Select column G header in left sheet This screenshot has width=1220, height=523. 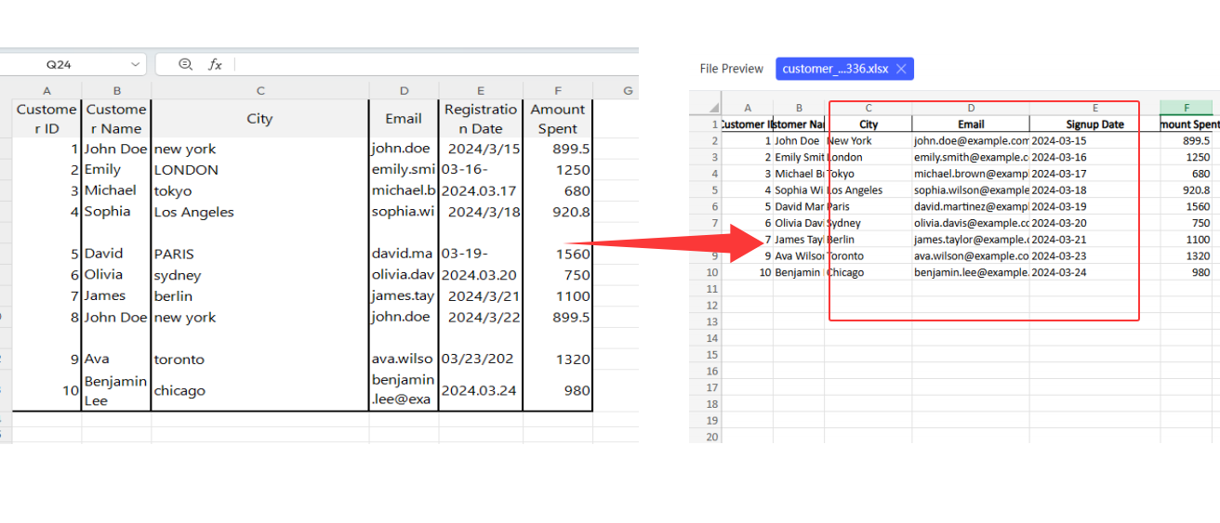[x=628, y=90]
